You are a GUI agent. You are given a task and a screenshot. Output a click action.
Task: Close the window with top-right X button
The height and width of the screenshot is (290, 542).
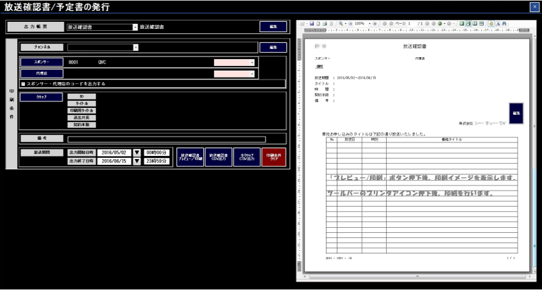point(534,7)
